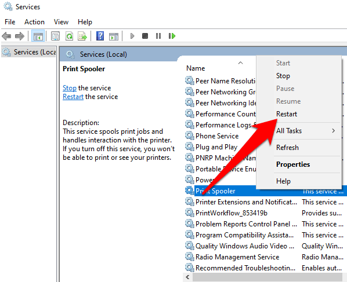This screenshot has width=347, height=282.
Task: Click the Forward arrow toolbar icon
Action: [20, 36]
